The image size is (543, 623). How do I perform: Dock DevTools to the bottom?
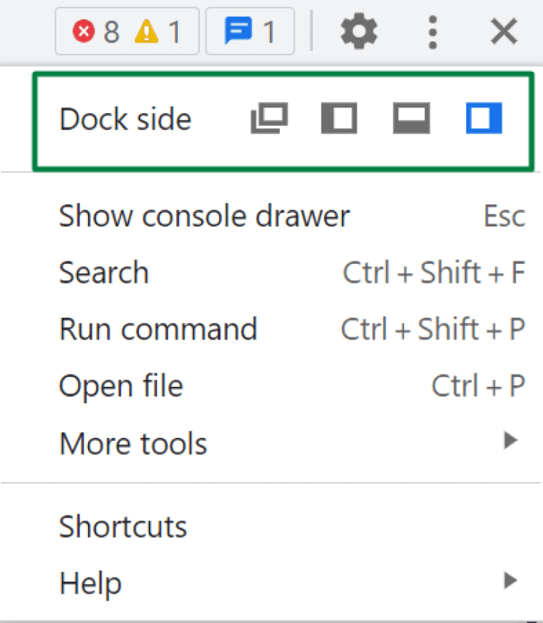pyautogui.click(x=411, y=118)
